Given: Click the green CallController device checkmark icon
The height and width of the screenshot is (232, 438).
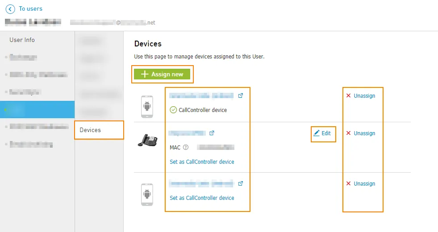Looking at the screenshot, I should [x=173, y=110].
